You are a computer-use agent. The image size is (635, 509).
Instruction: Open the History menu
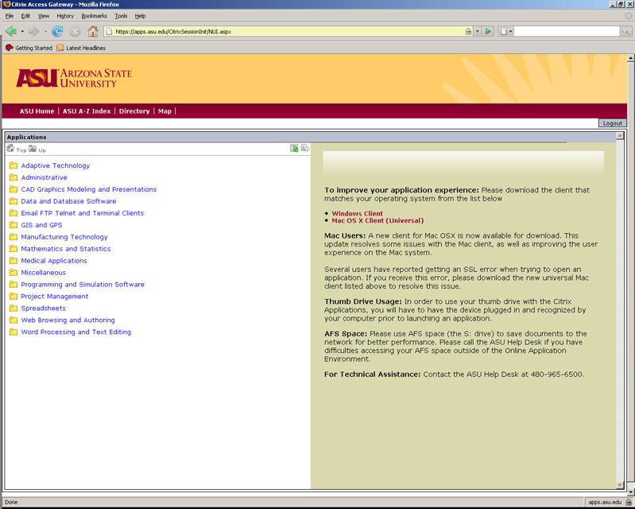pyautogui.click(x=65, y=16)
